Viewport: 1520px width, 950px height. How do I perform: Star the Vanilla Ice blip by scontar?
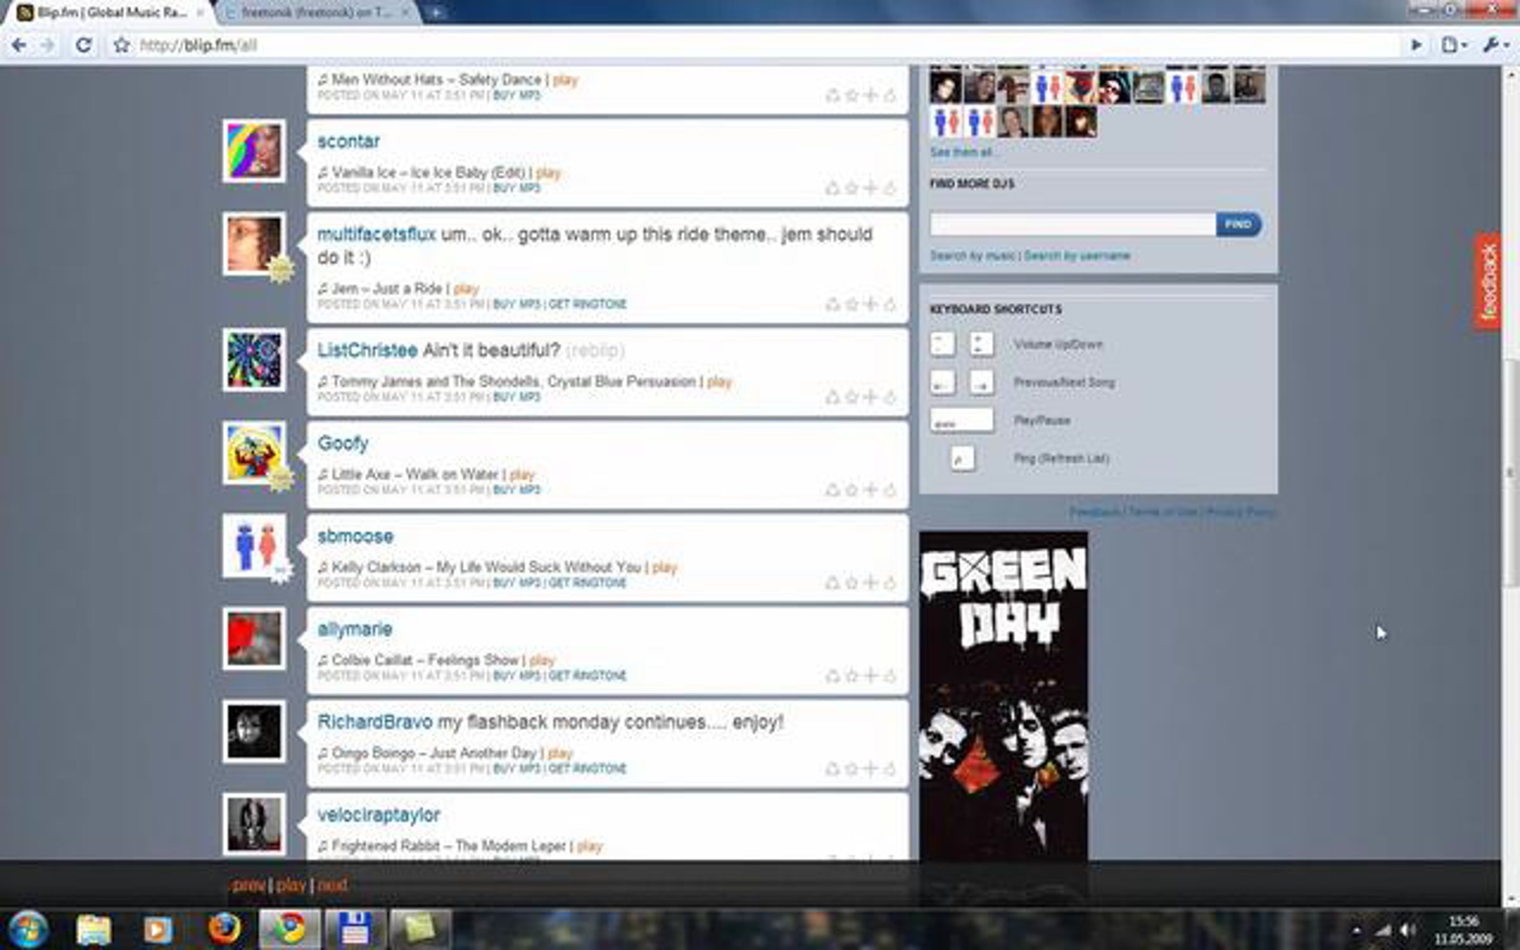click(852, 188)
